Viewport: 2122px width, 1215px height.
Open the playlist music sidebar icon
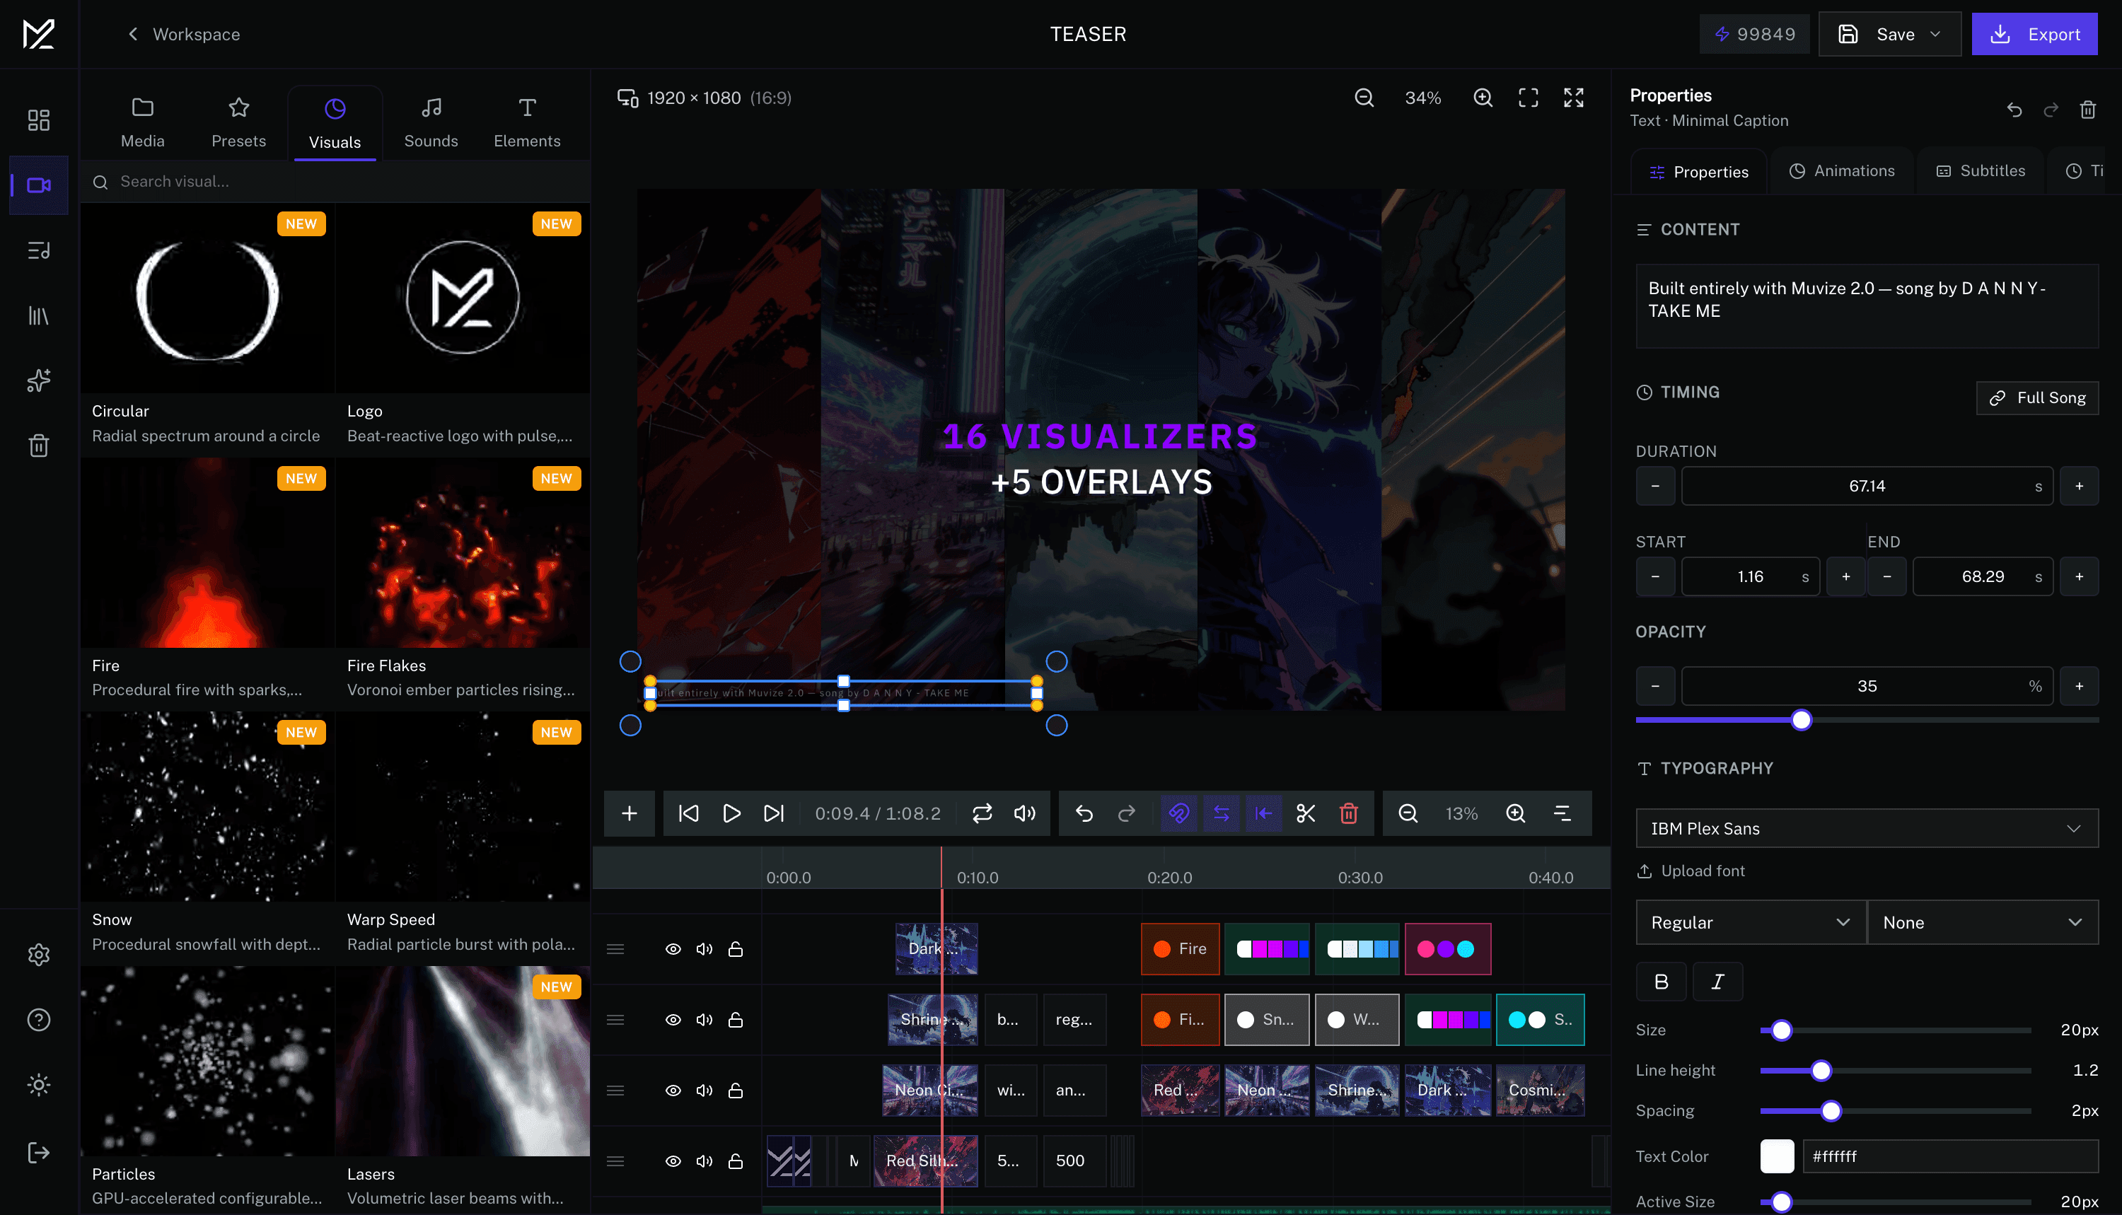(38, 250)
